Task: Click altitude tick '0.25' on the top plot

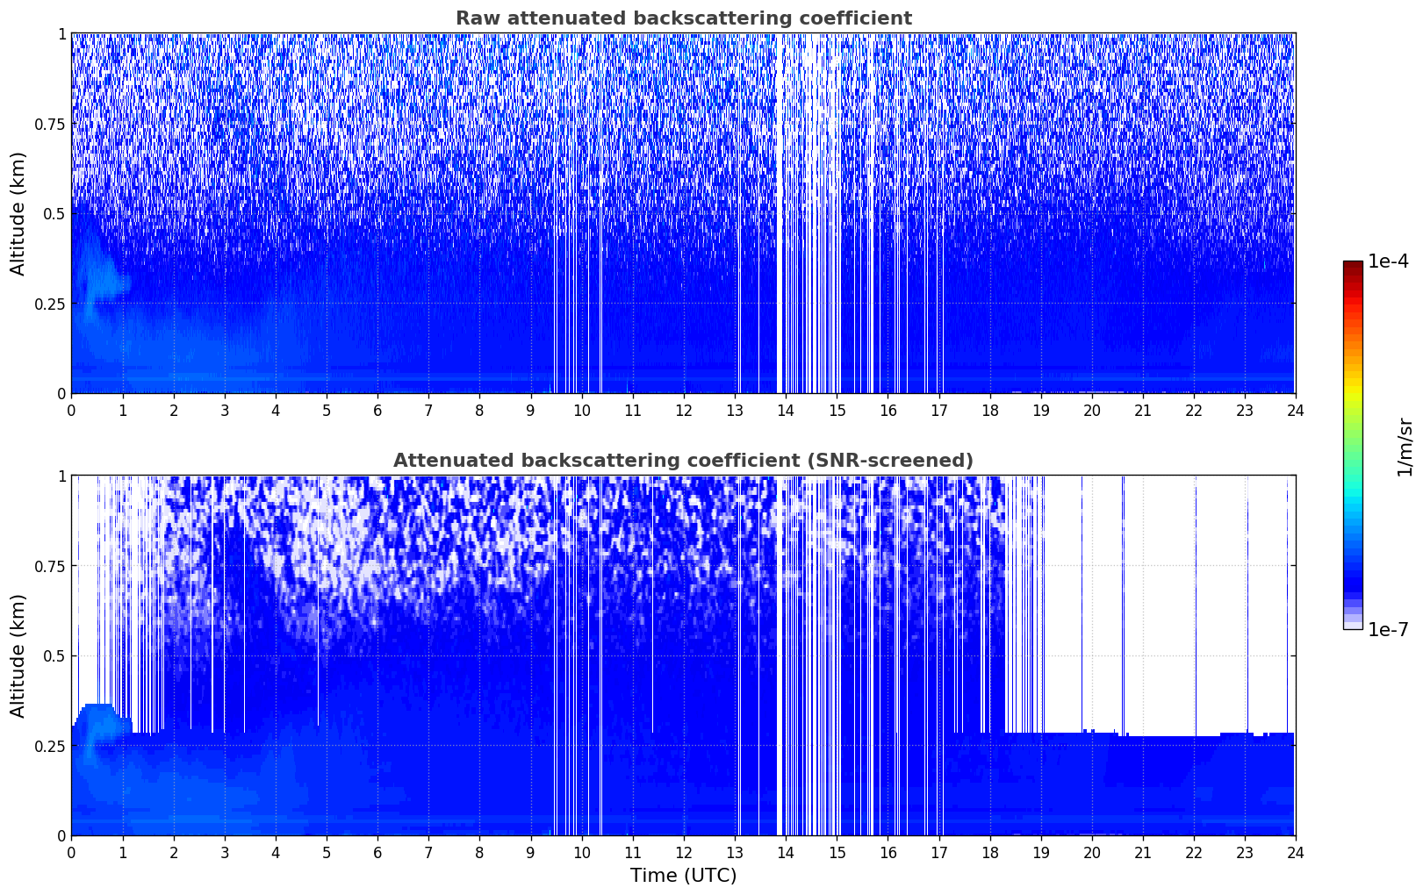Action: point(50,304)
